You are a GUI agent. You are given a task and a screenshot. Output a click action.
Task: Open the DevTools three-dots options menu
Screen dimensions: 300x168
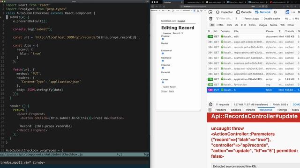point(293,12)
